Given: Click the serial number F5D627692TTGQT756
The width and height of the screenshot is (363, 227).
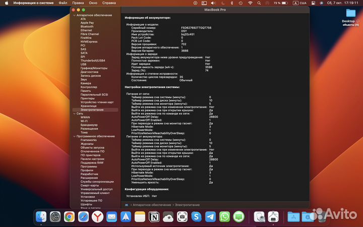Looking at the screenshot, I should click(196, 28).
